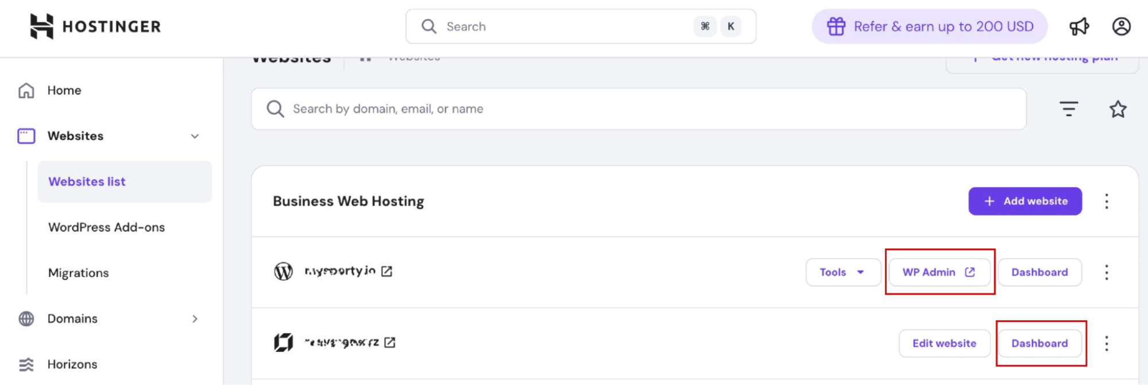Click the Hostinger logo

click(95, 26)
